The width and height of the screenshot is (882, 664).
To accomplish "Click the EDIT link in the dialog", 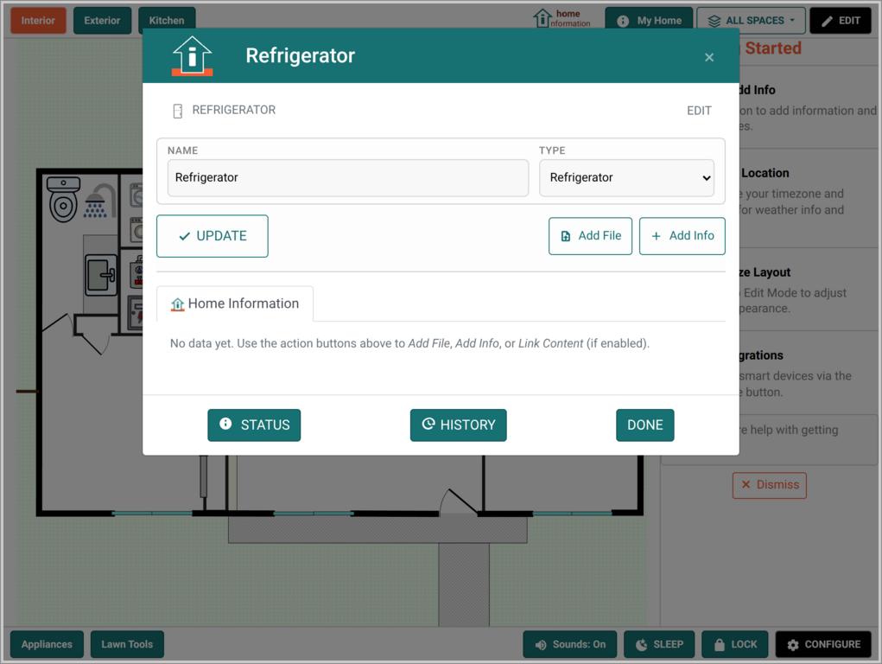I will coord(699,111).
